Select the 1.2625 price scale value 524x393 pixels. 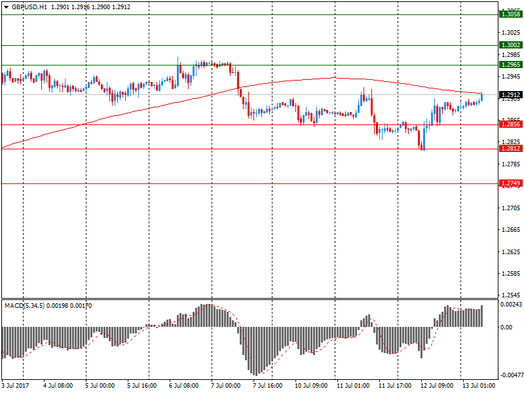pos(511,252)
